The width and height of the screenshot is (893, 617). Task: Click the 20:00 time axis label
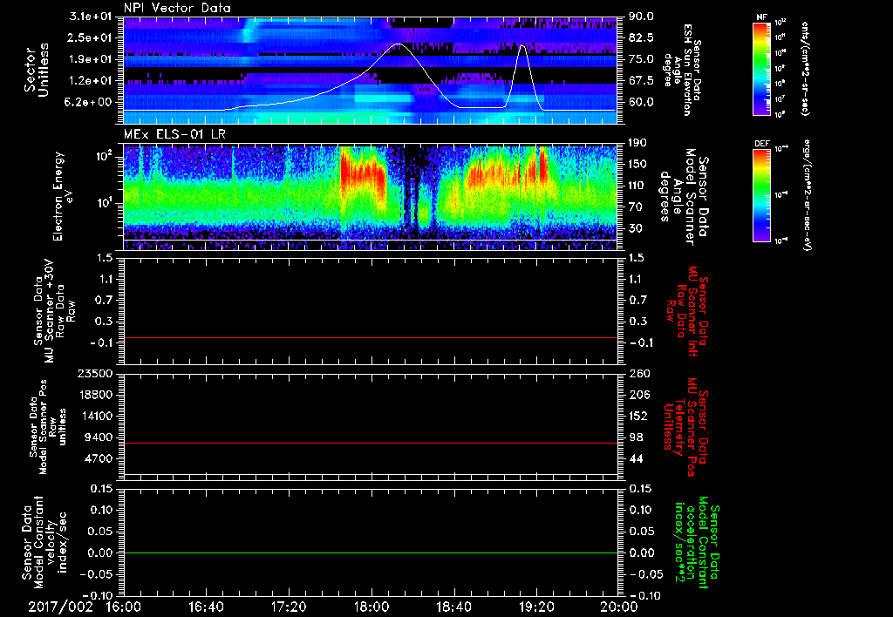coord(619,607)
